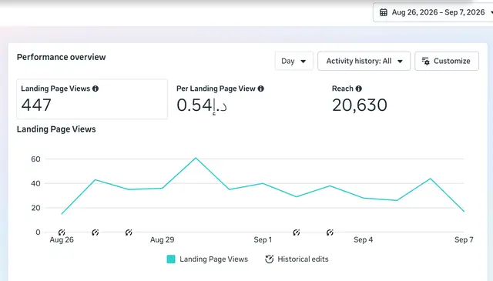493x281 pixels.
Task: Click the 447 landing page views value
Action: 36,105
